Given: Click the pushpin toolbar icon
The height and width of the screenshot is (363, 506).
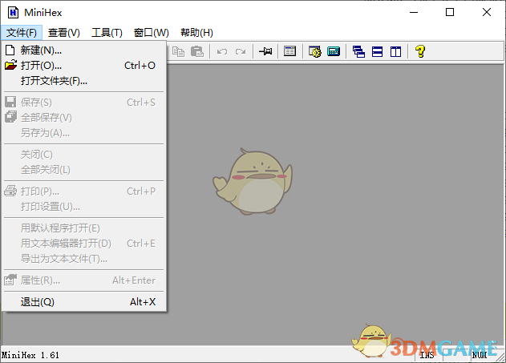Looking at the screenshot, I should (265, 51).
